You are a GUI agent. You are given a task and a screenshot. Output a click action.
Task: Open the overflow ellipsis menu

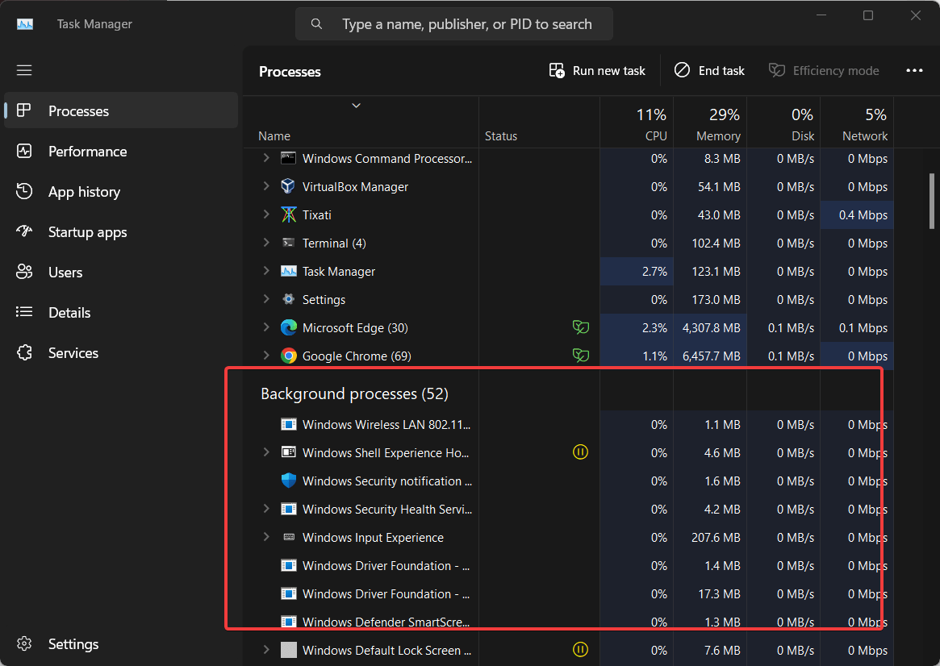click(914, 70)
